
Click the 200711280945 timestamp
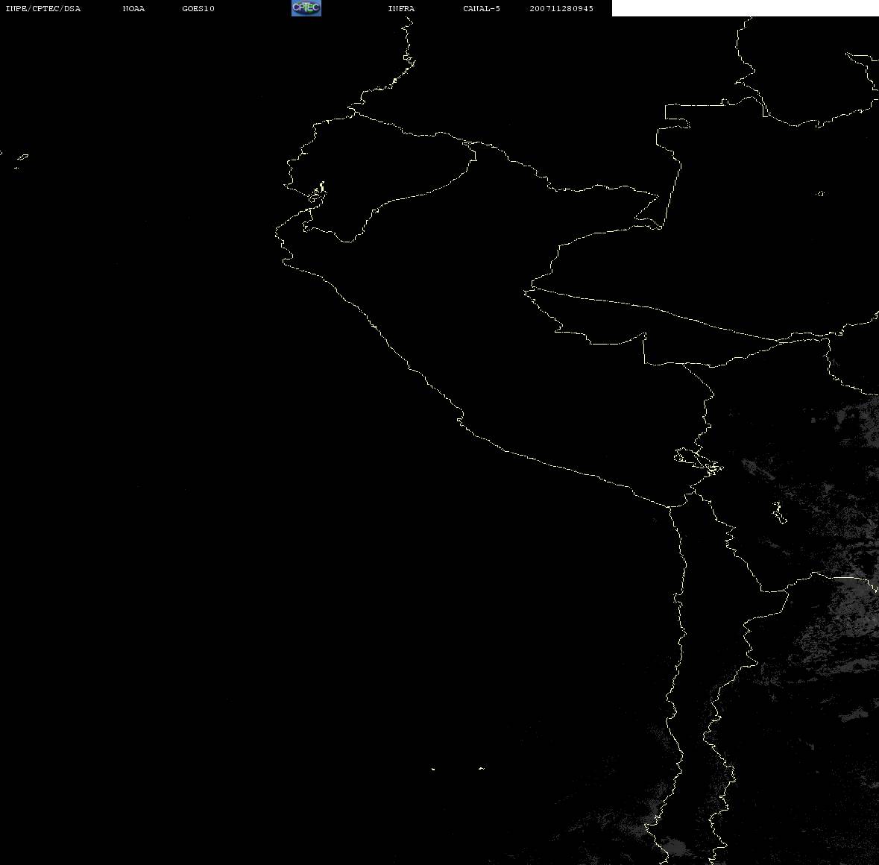click(561, 8)
